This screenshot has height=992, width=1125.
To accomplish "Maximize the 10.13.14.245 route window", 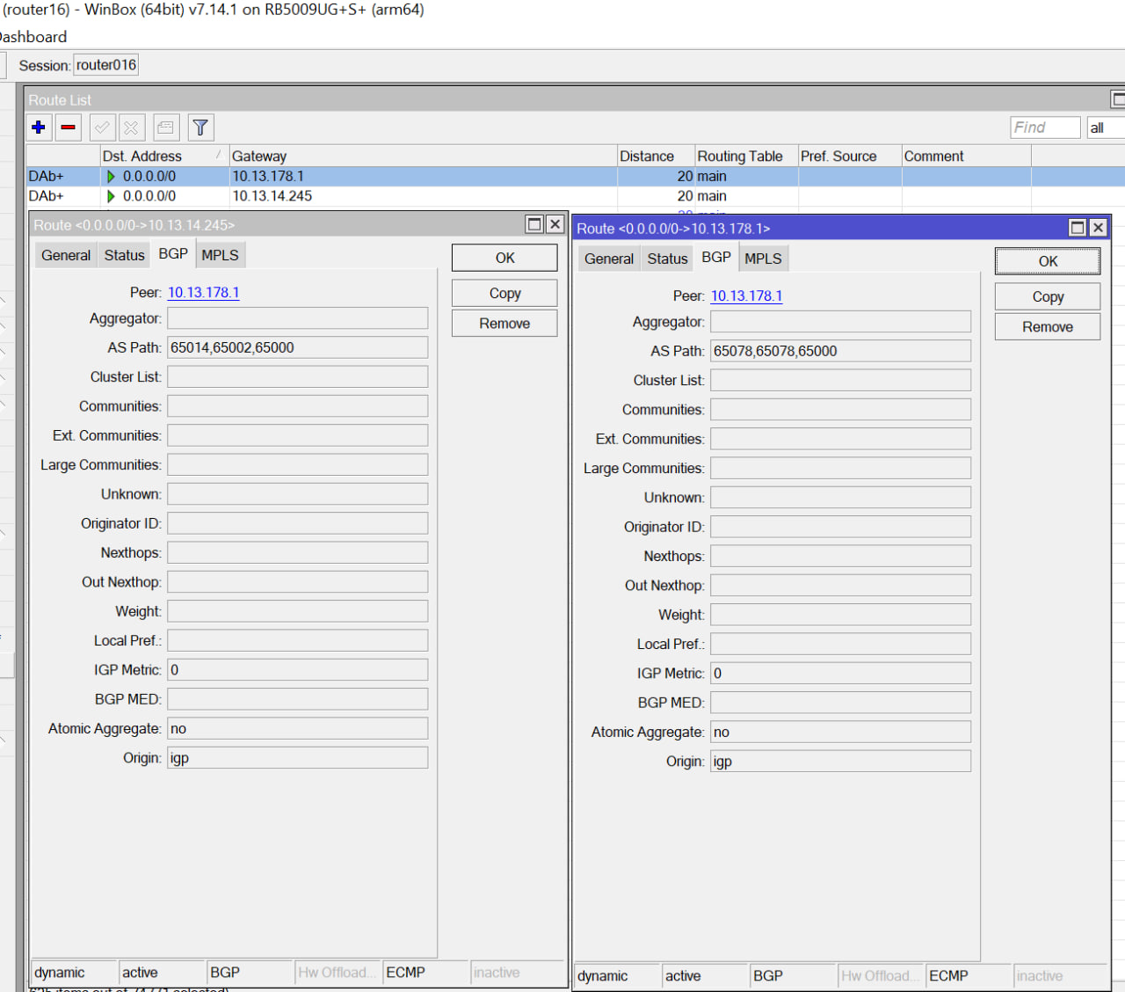I will [x=534, y=224].
